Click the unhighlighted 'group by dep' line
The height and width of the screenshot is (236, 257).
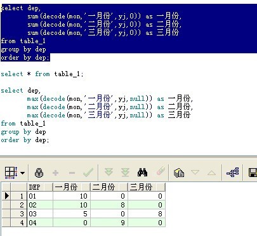(23, 132)
